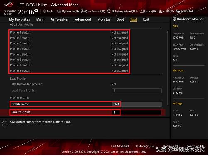
Task: Click the Core Voltage 1.097 V value
Action: 194,49
